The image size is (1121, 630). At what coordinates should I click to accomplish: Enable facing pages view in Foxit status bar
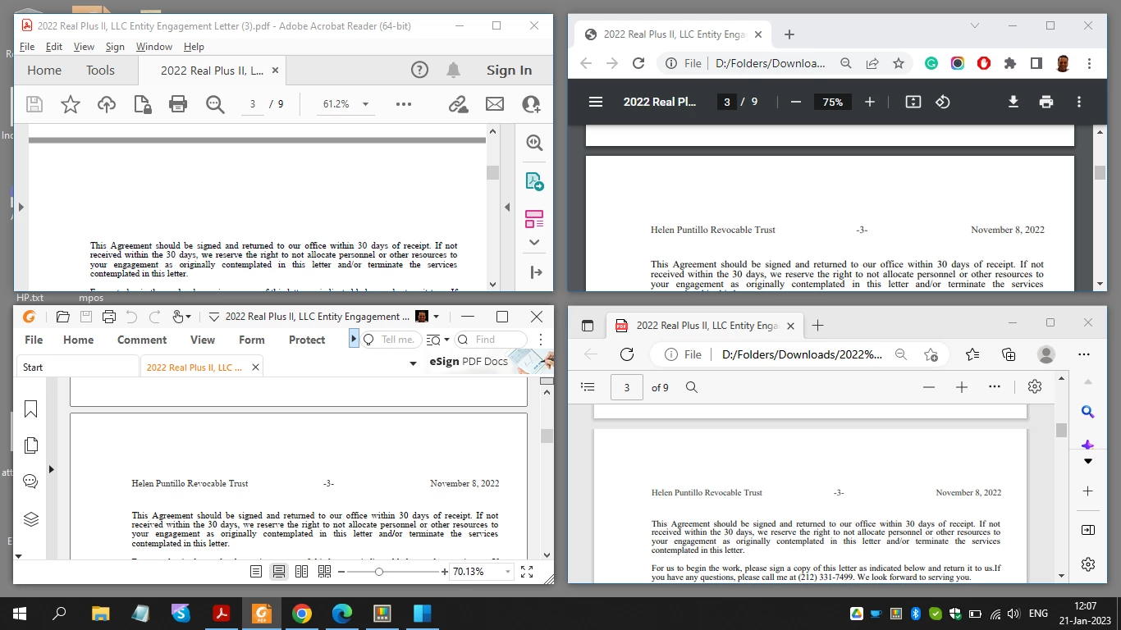tap(302, 572)
